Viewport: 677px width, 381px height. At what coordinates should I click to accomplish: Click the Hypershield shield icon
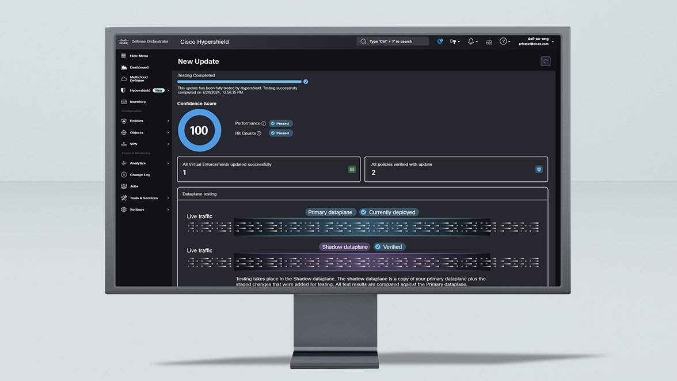coord(123,90)
